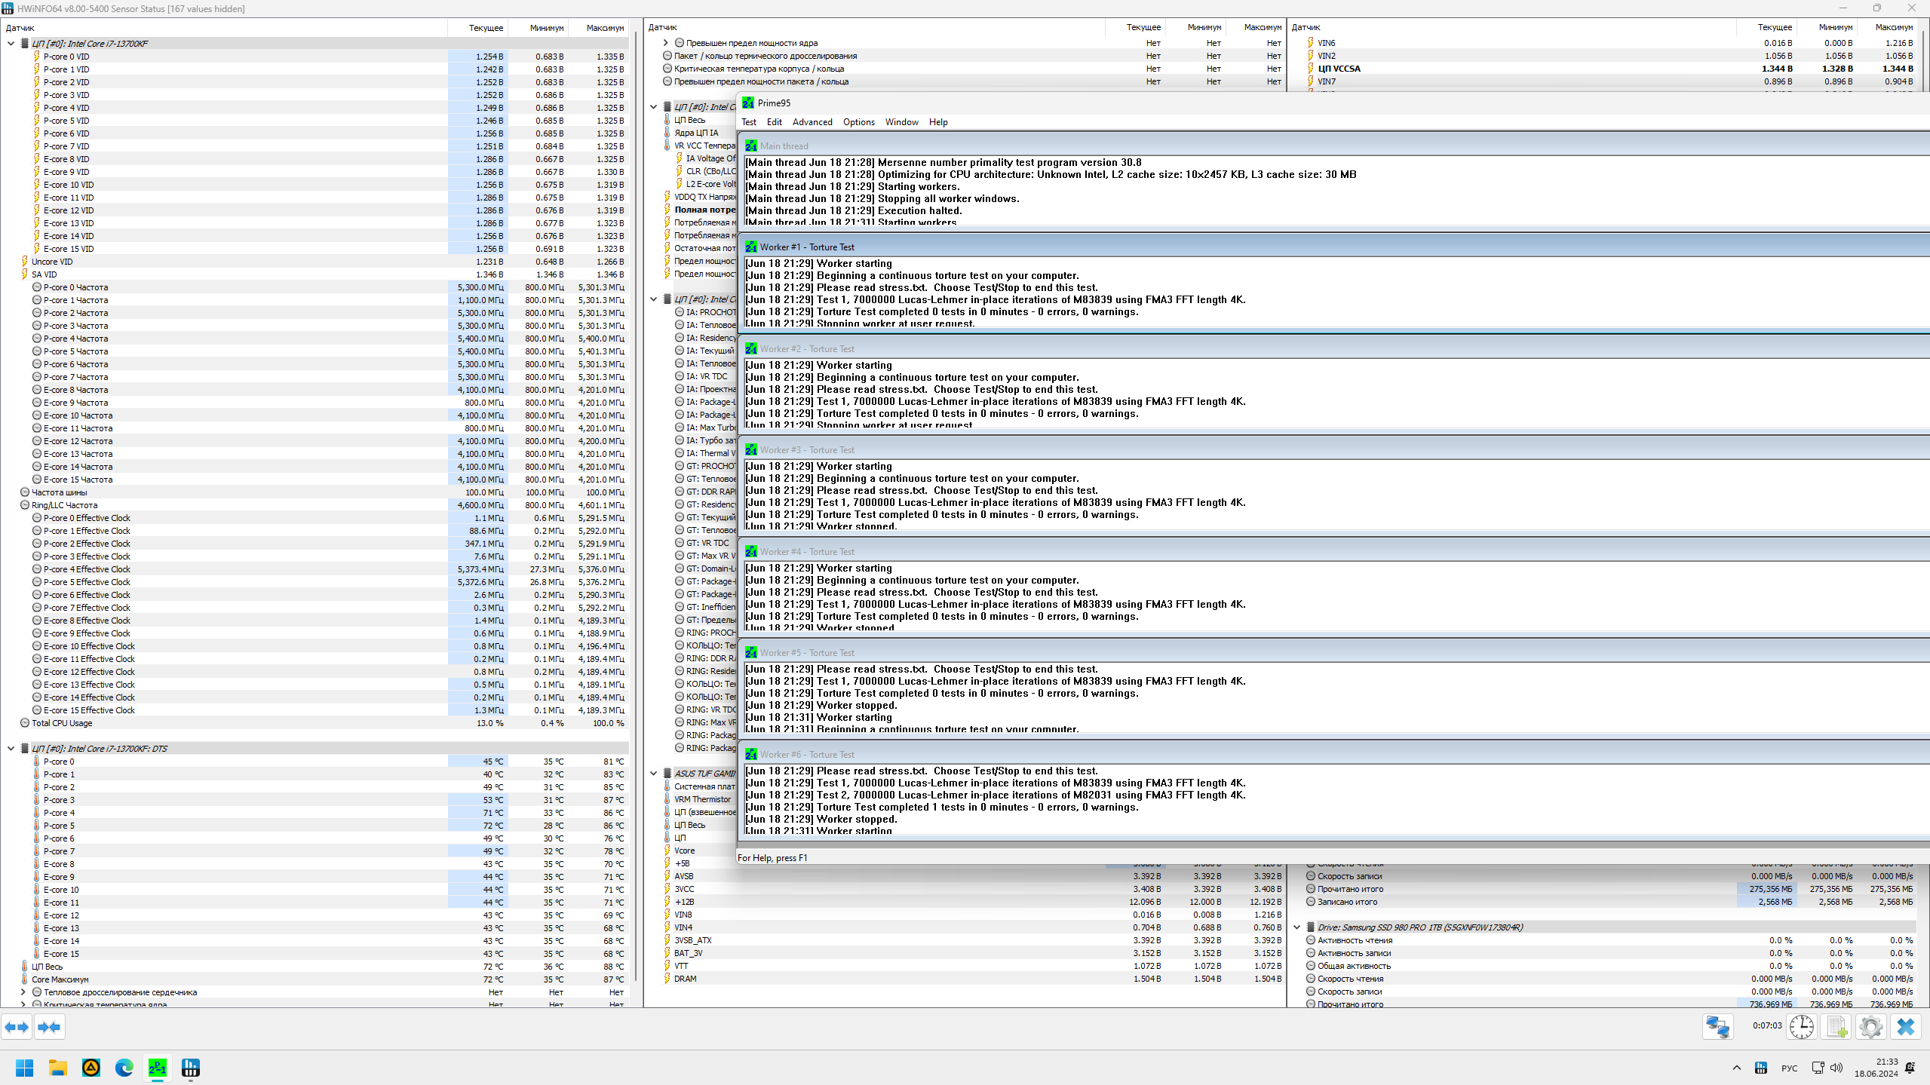Collapse the Samsung SSD 980 PRO drive group
The image size is (1930, 1085).
point(1296,927)
